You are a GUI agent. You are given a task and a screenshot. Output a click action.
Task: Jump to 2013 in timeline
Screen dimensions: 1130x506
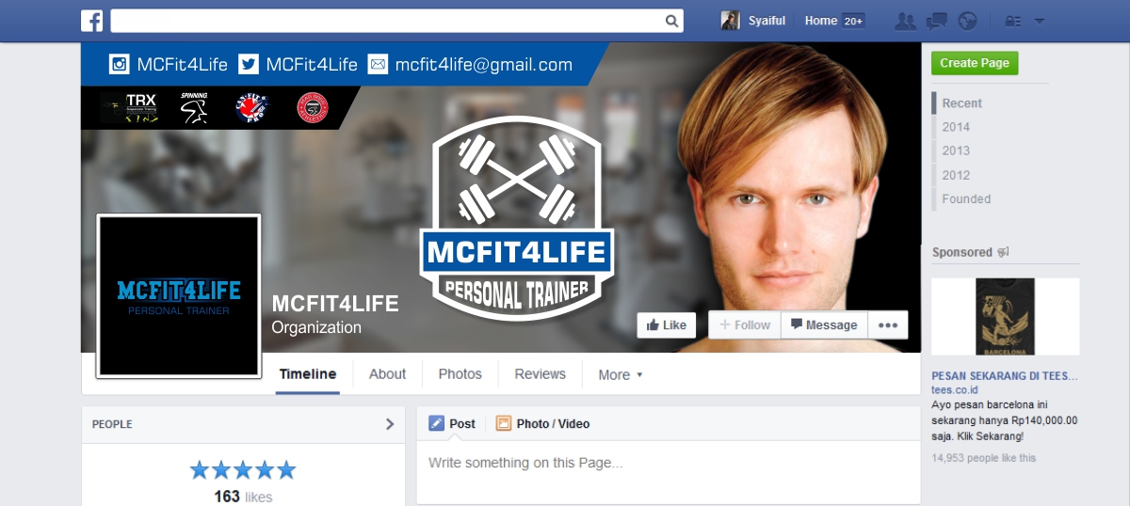(956, 150)
